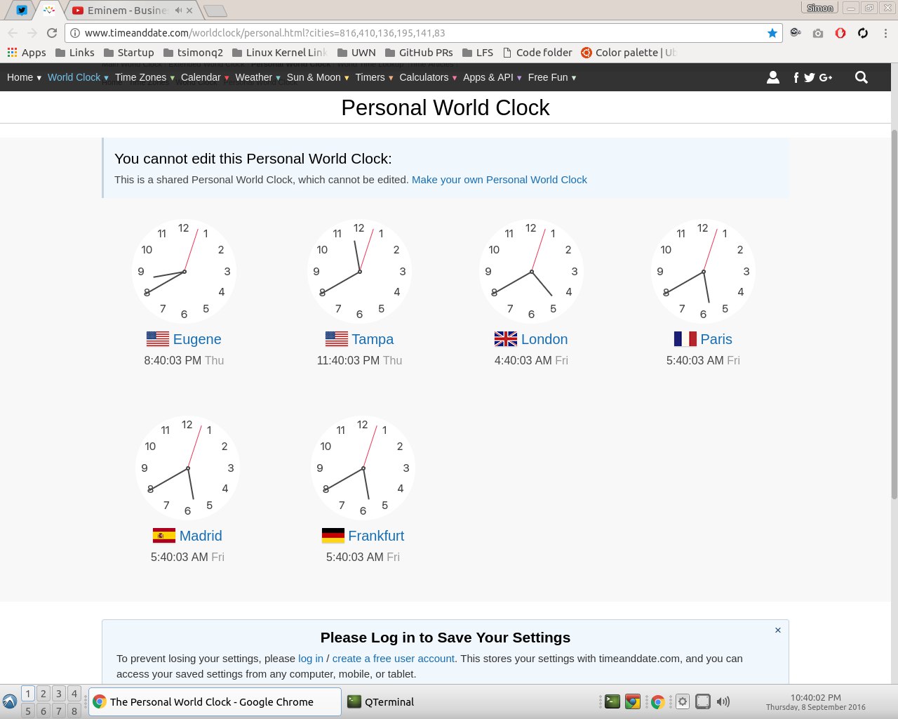Switch to workspace 2 in the pager

[x=43, y=694]
